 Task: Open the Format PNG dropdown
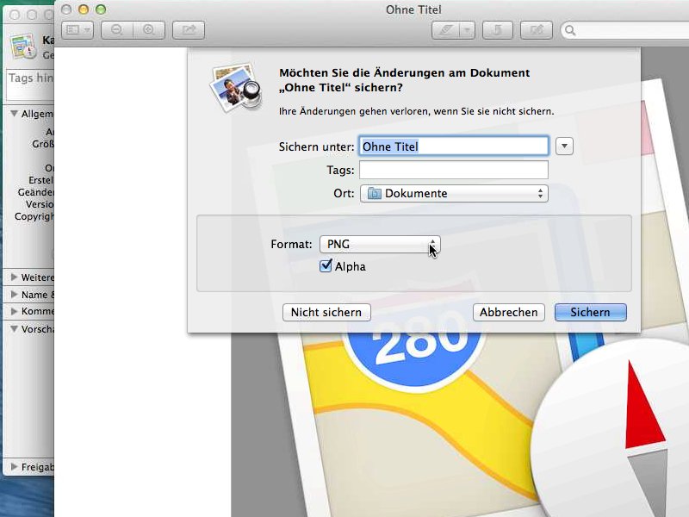(x=380, y=244)
